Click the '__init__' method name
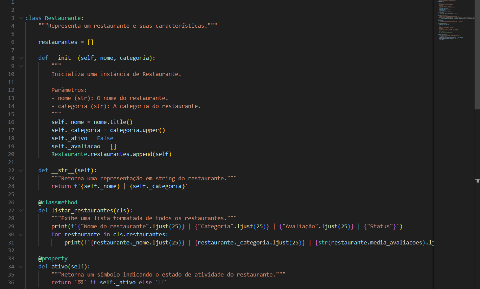 click(x=64, y=58)
